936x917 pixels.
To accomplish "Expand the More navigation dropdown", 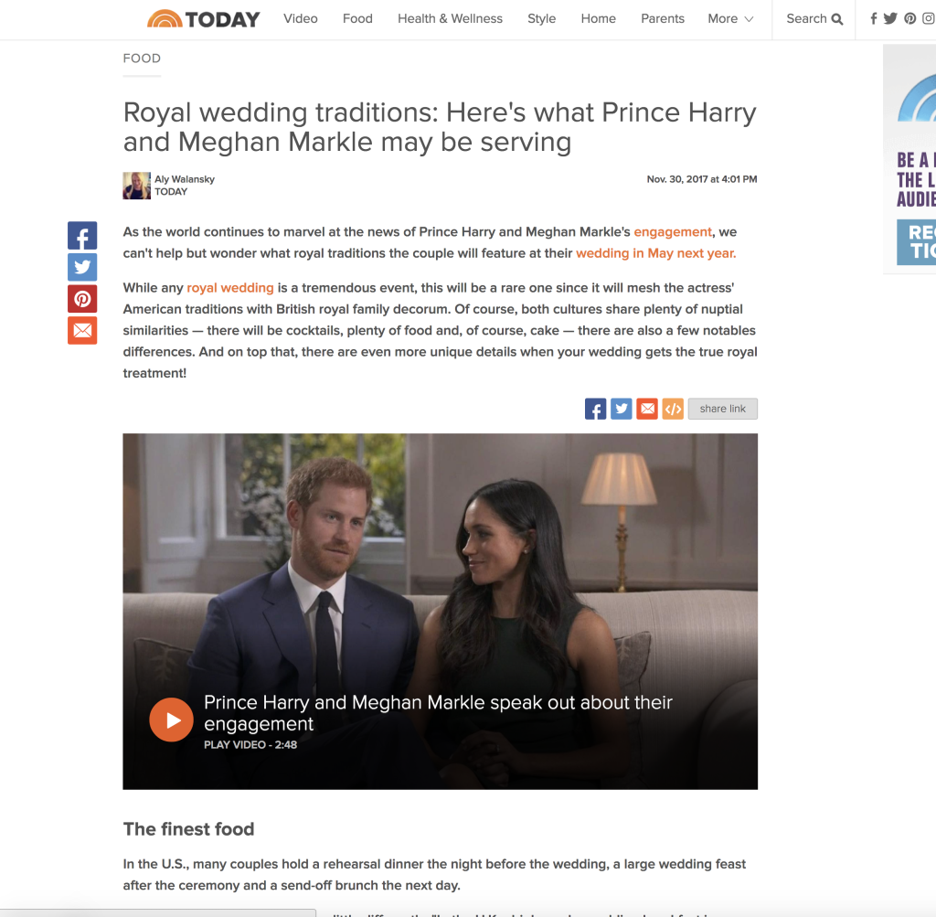I will 730,19.
